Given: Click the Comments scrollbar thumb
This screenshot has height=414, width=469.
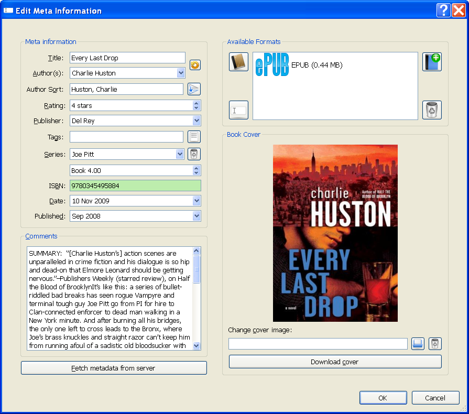Looking at the screenshot, I should pos(197,269).
